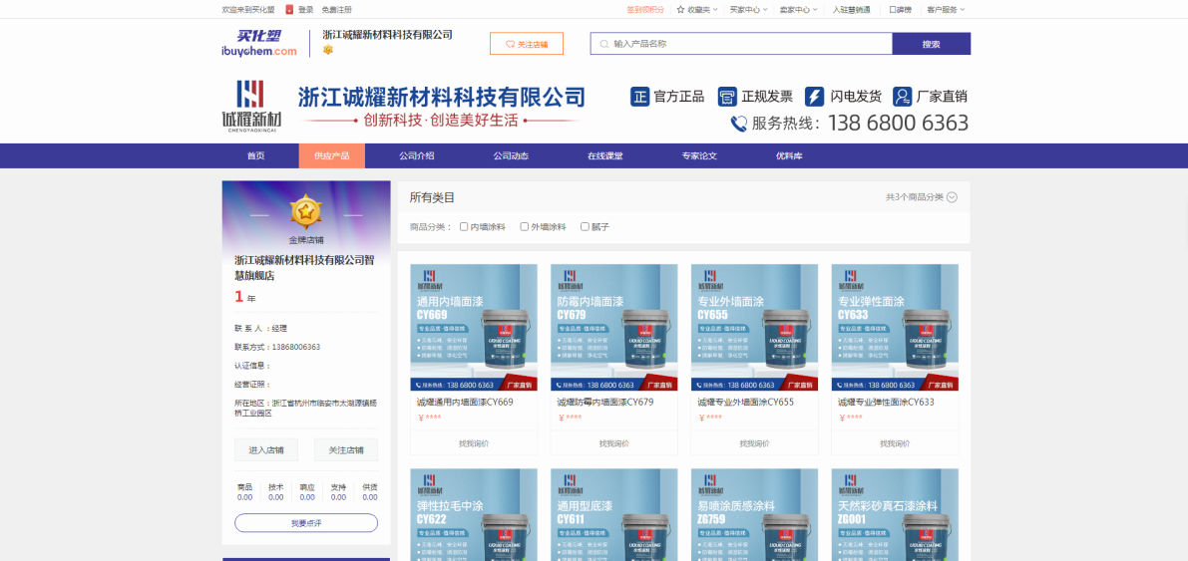Check the 腻子 category checkbox
The width and height of the screenshot is (1188, 561).
tap(585, 226)
